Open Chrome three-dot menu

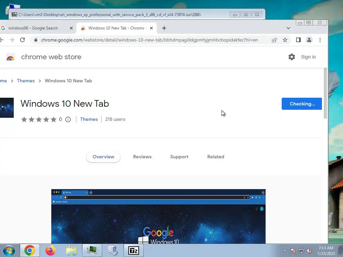click(320, 40)
